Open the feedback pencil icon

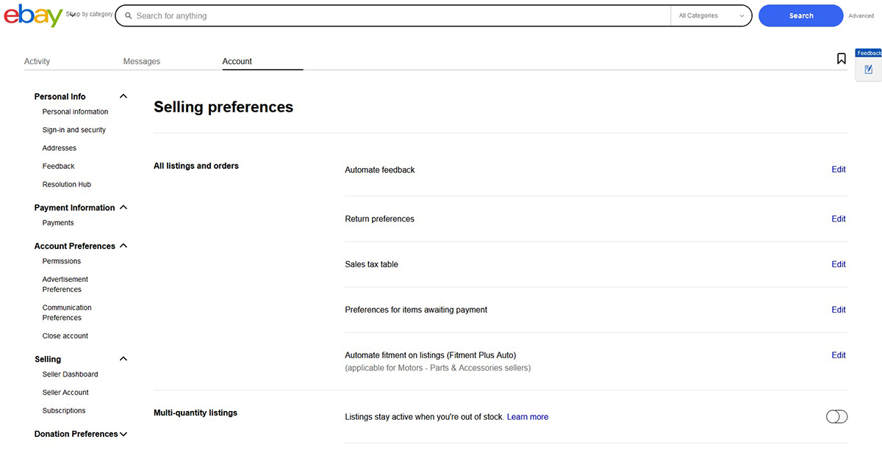[x=868, y=69]
